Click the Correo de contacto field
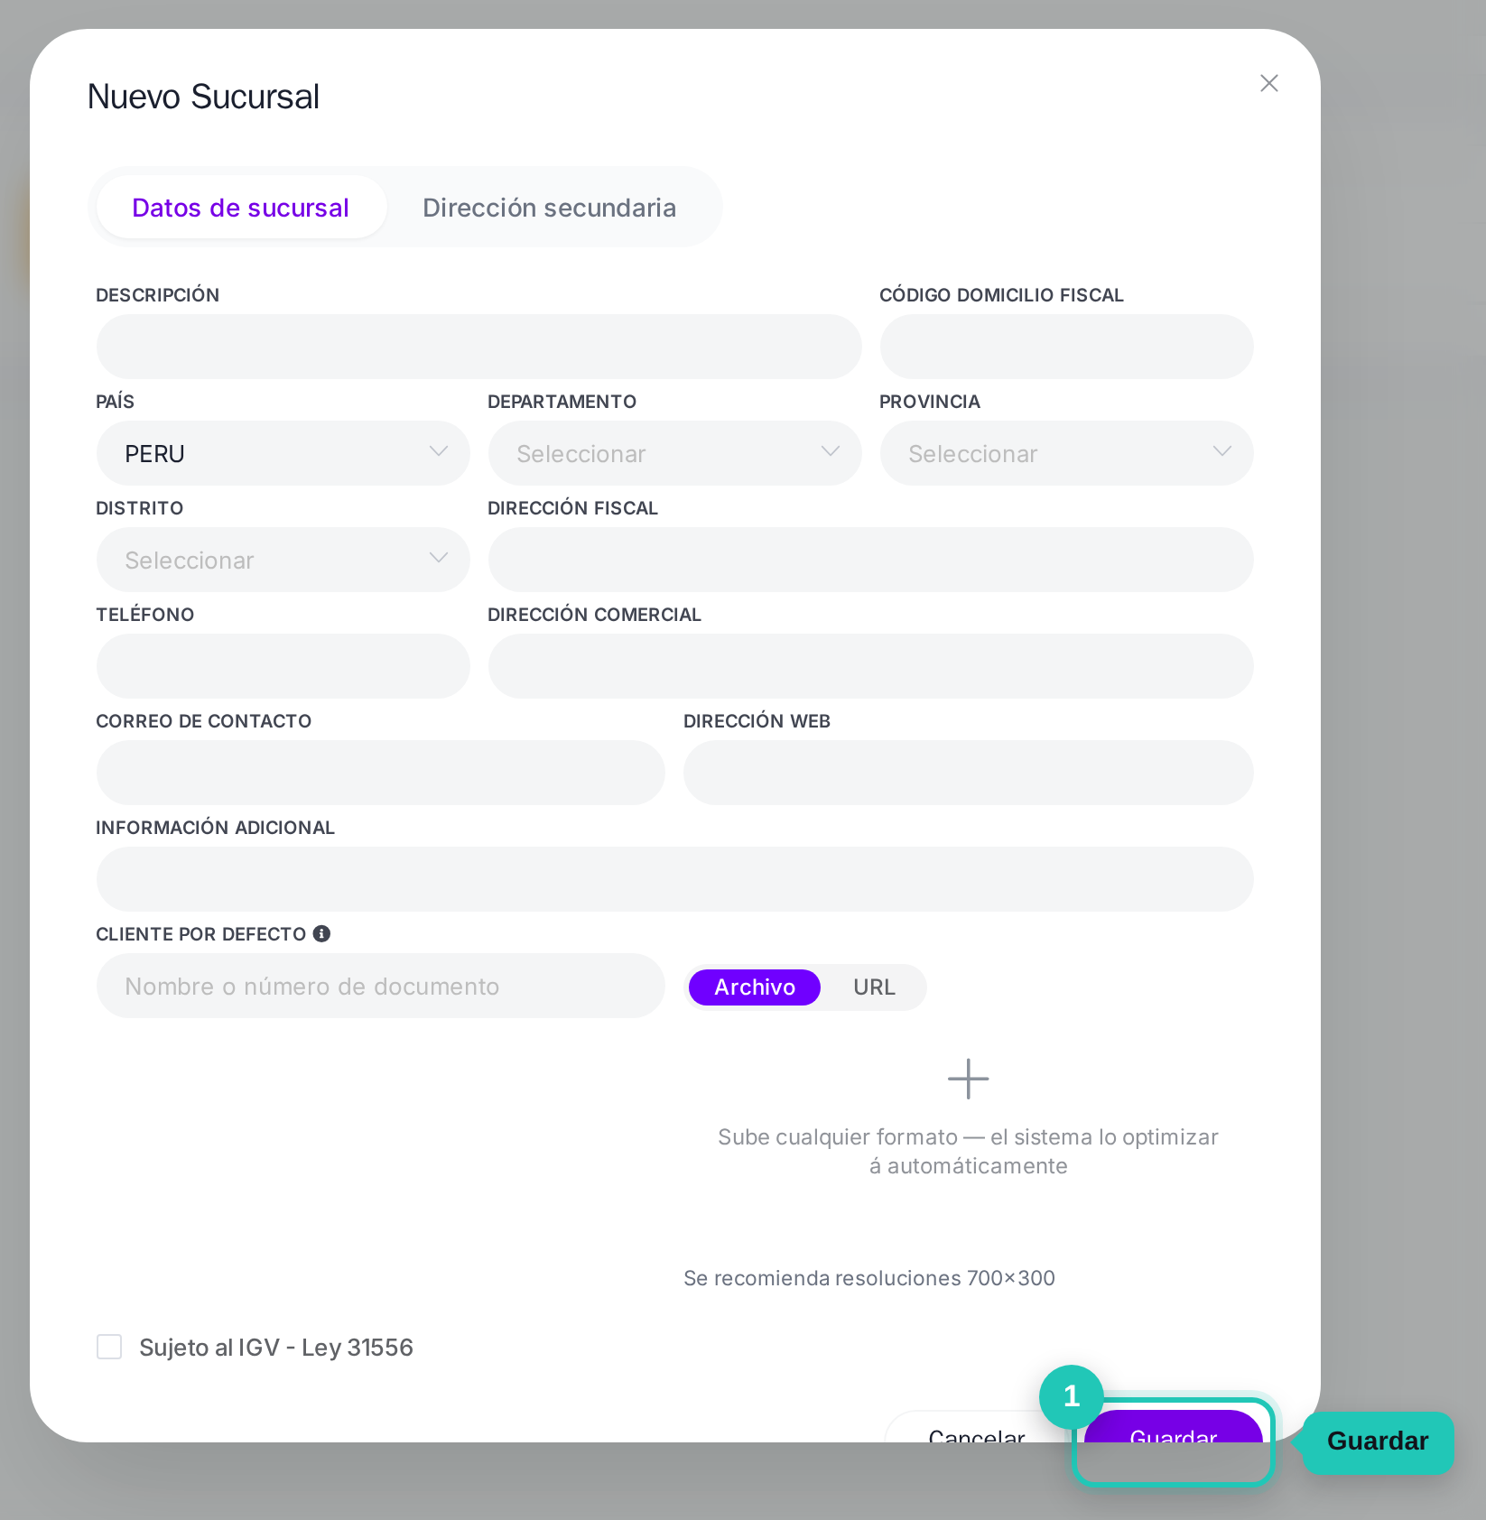 pyautogui.click(x=380, y=773)
